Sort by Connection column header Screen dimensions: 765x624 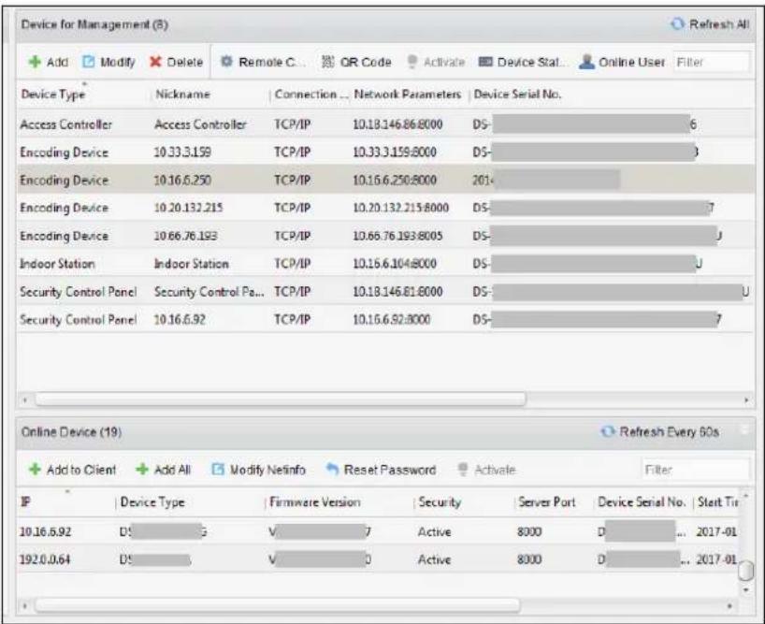click(310, 94)
